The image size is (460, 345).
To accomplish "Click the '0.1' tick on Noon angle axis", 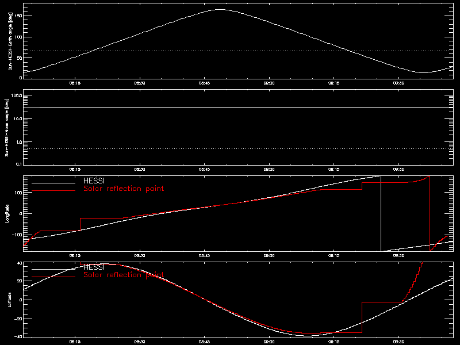I will click(19, 164).
